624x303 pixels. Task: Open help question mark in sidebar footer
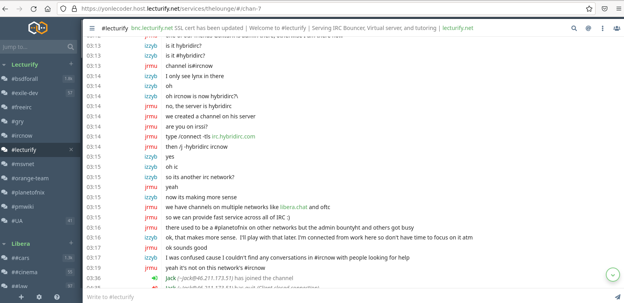tap(57, 297)
